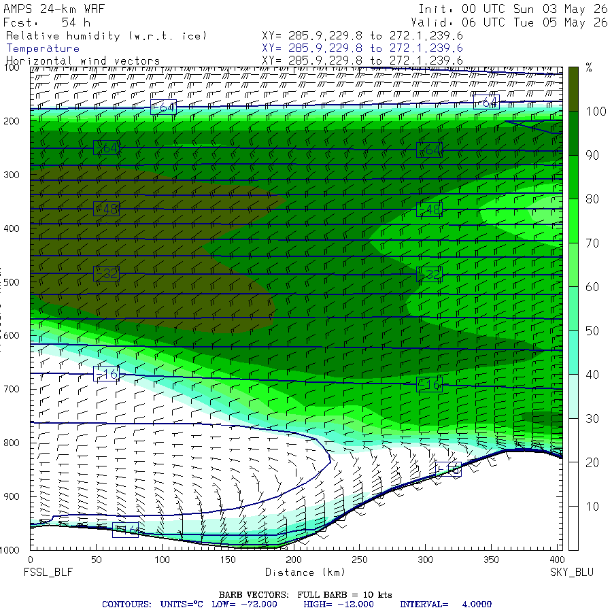The width and height of the screenshot is (612, 612).
Task: Click the SKY_BLU station label
Action: coord(572,572)
